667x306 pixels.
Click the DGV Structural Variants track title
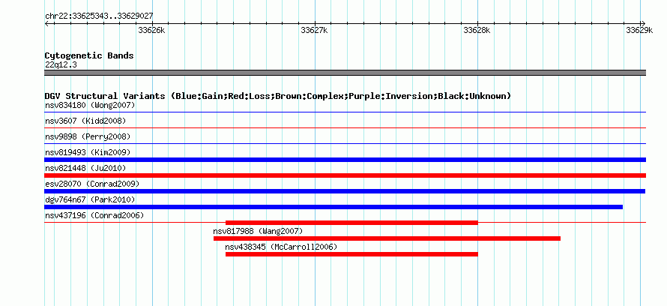[x=278, y=96]
